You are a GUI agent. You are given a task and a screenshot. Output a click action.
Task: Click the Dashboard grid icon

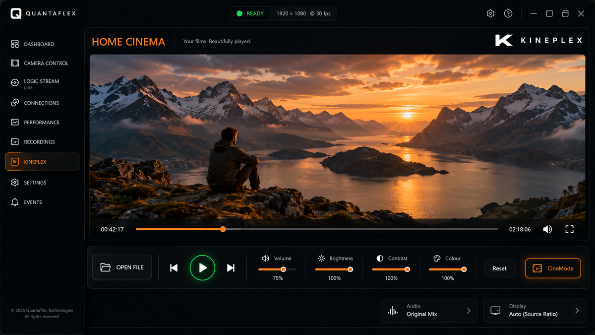(x=15, y=44)
